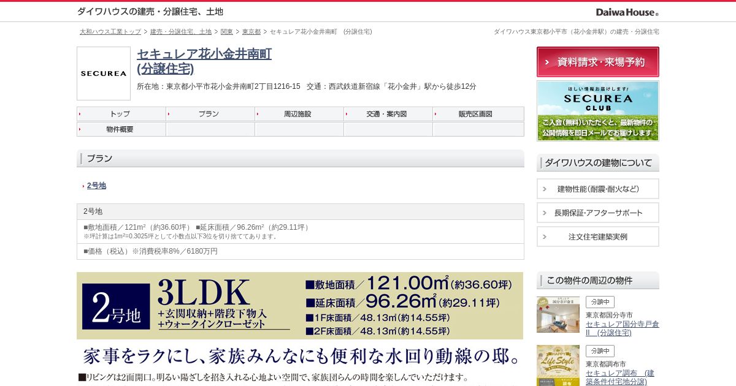
Task: Open セキュレア国分寺戸倉II link
Action: pos(623,328)
